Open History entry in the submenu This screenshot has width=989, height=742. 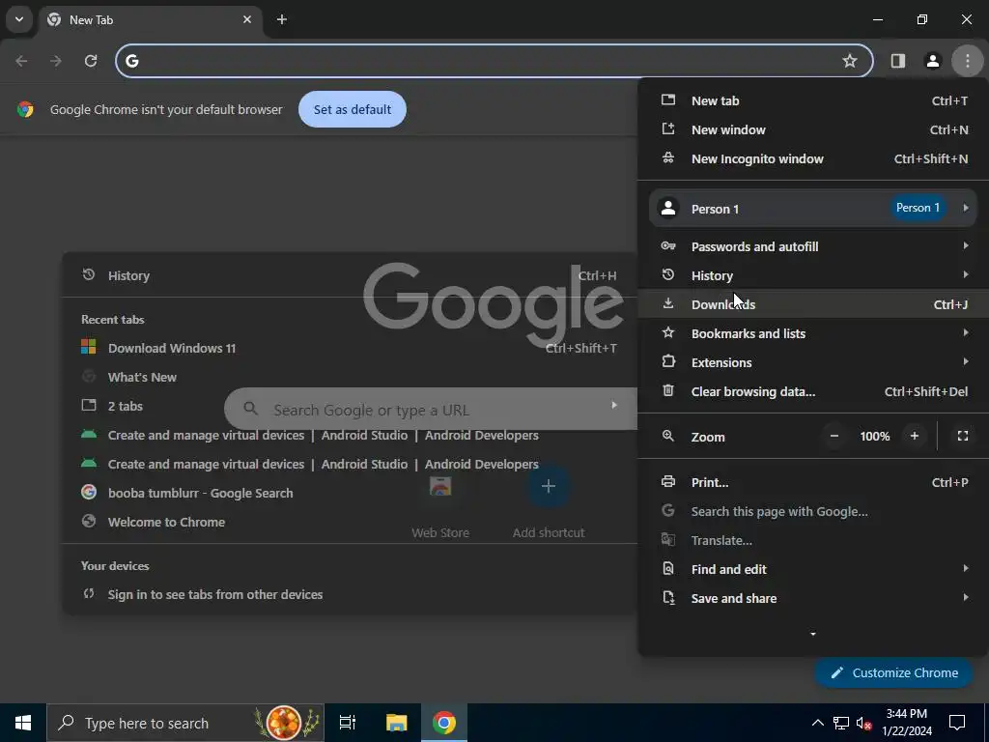(x=349, y=275)
